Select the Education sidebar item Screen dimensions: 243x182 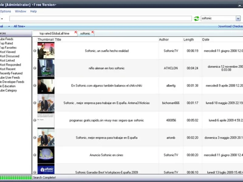(x=8, y=86)
